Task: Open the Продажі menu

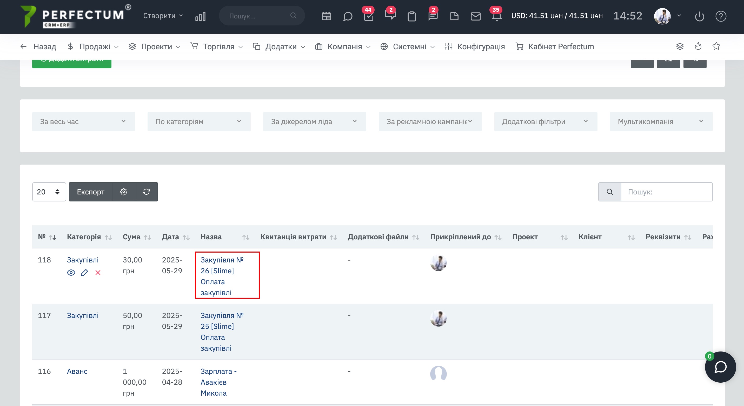Action: [93, 46]
